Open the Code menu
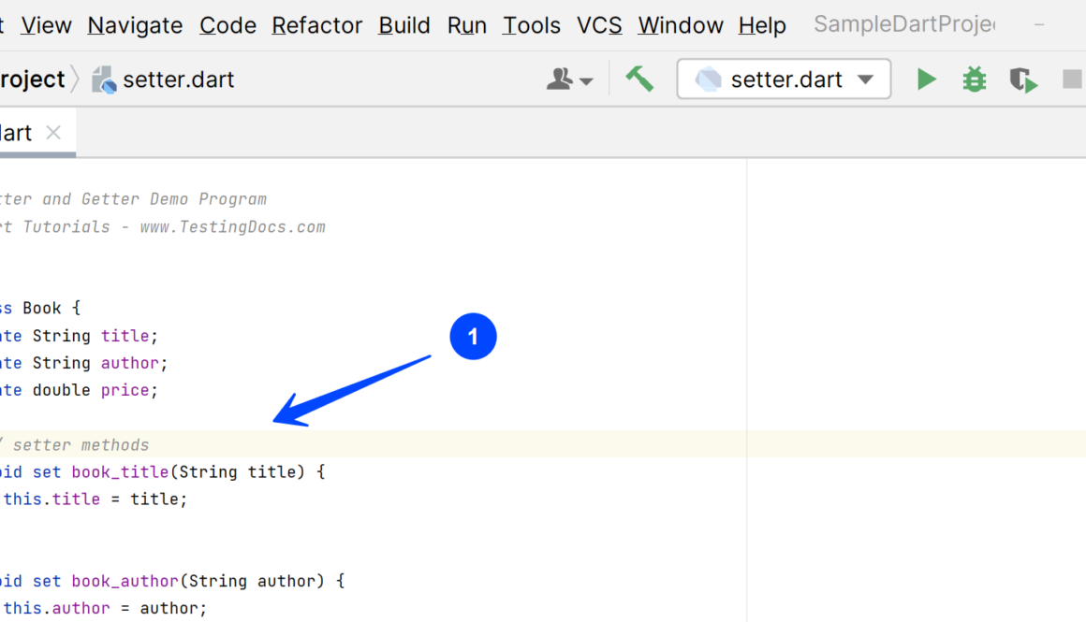The image size is (1086, 622). (227, 25)
